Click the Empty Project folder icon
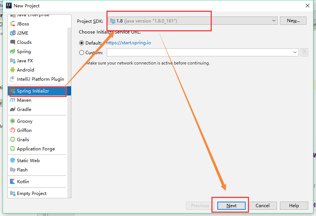 [x=13, y=194]
